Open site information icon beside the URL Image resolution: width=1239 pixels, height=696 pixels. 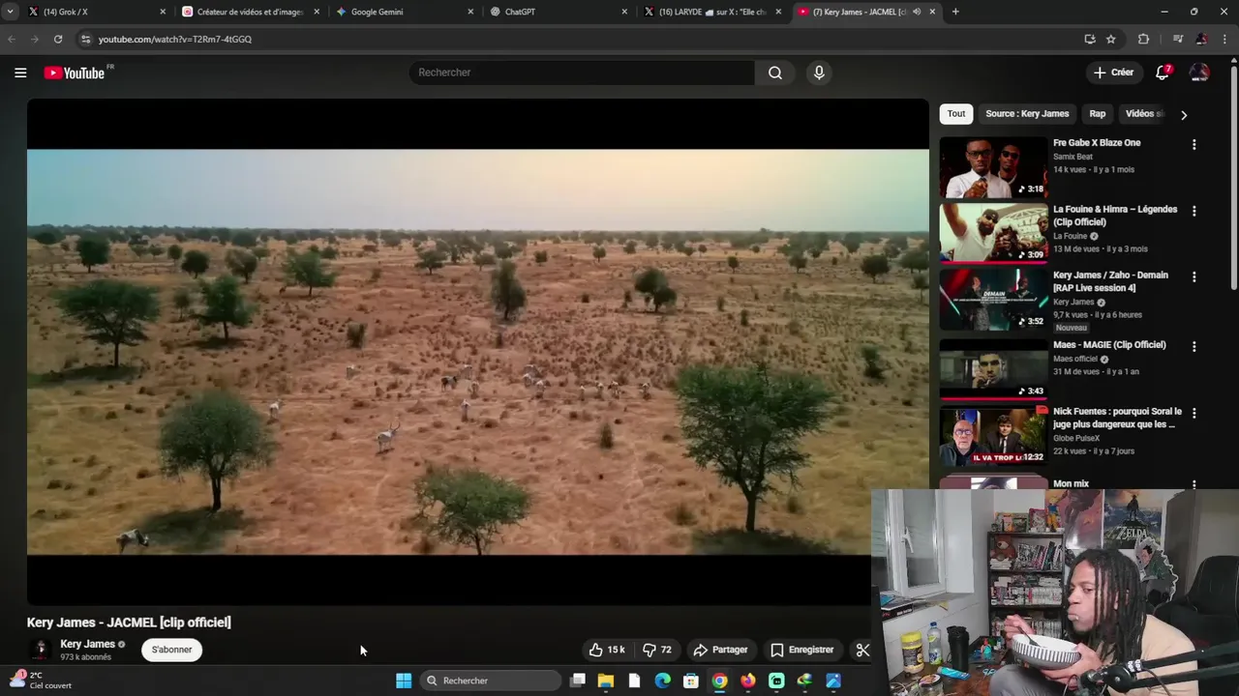85,39
